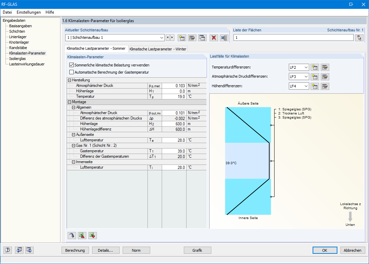Create new load case for Temperaturdifferenzen
This screenshot has height=264, width=369.
315,67
